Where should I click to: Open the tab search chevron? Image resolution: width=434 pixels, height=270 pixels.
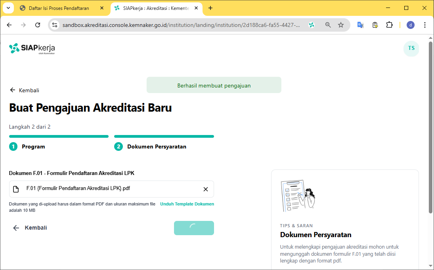pyautogui.click(x=8, y=8)
